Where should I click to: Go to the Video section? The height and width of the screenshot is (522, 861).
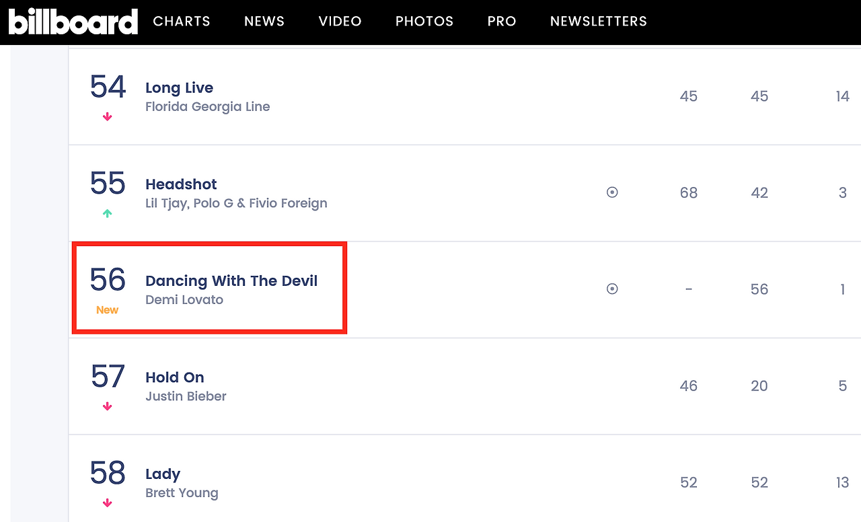(x=340, y=22)
